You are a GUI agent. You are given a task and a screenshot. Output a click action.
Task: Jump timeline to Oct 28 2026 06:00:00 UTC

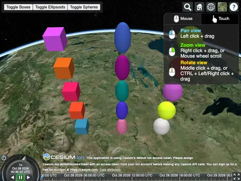coord(84,175)
